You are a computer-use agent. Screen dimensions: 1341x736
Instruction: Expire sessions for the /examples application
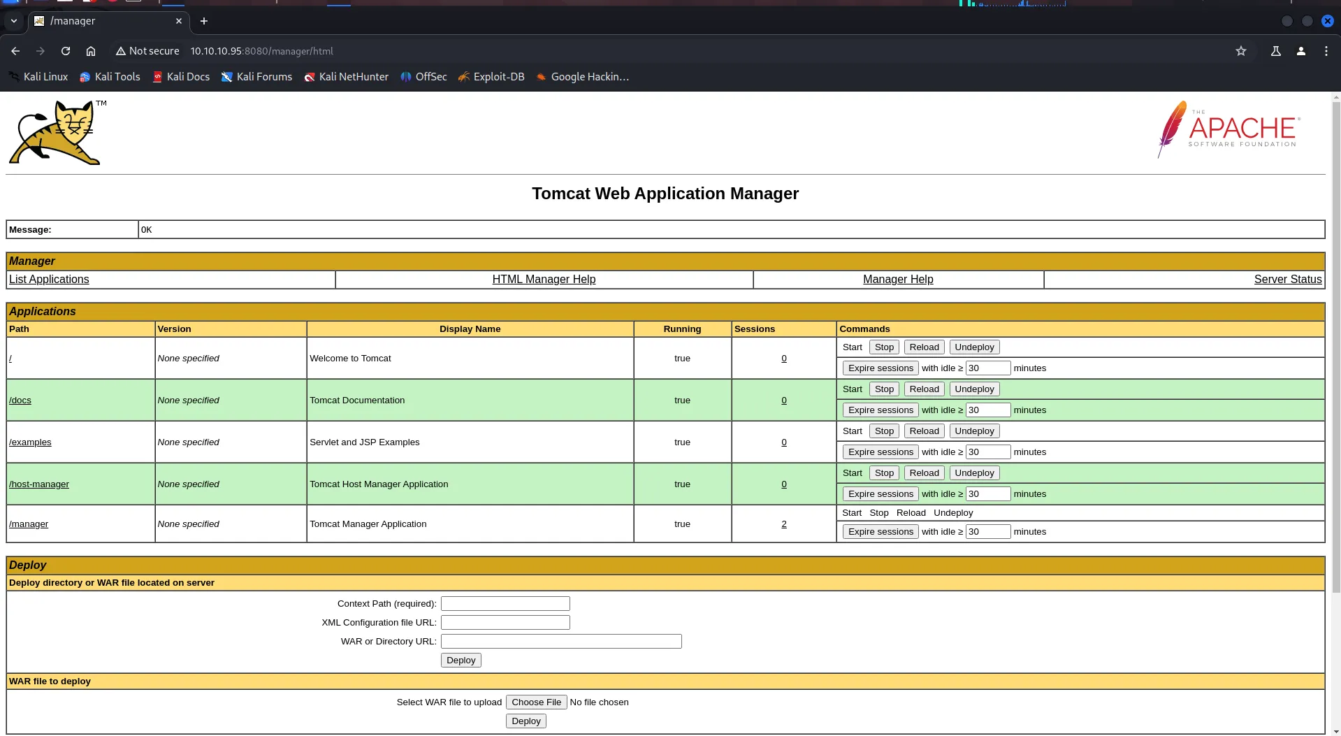(880, 452)
